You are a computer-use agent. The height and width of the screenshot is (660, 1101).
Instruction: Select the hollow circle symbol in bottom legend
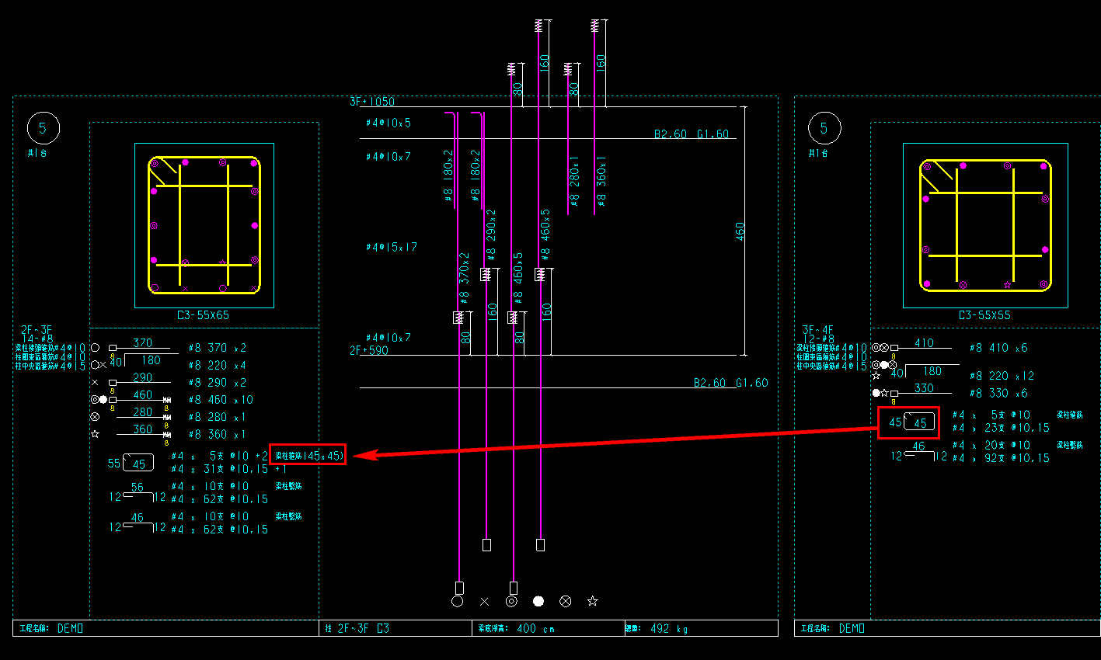point(457,601)
